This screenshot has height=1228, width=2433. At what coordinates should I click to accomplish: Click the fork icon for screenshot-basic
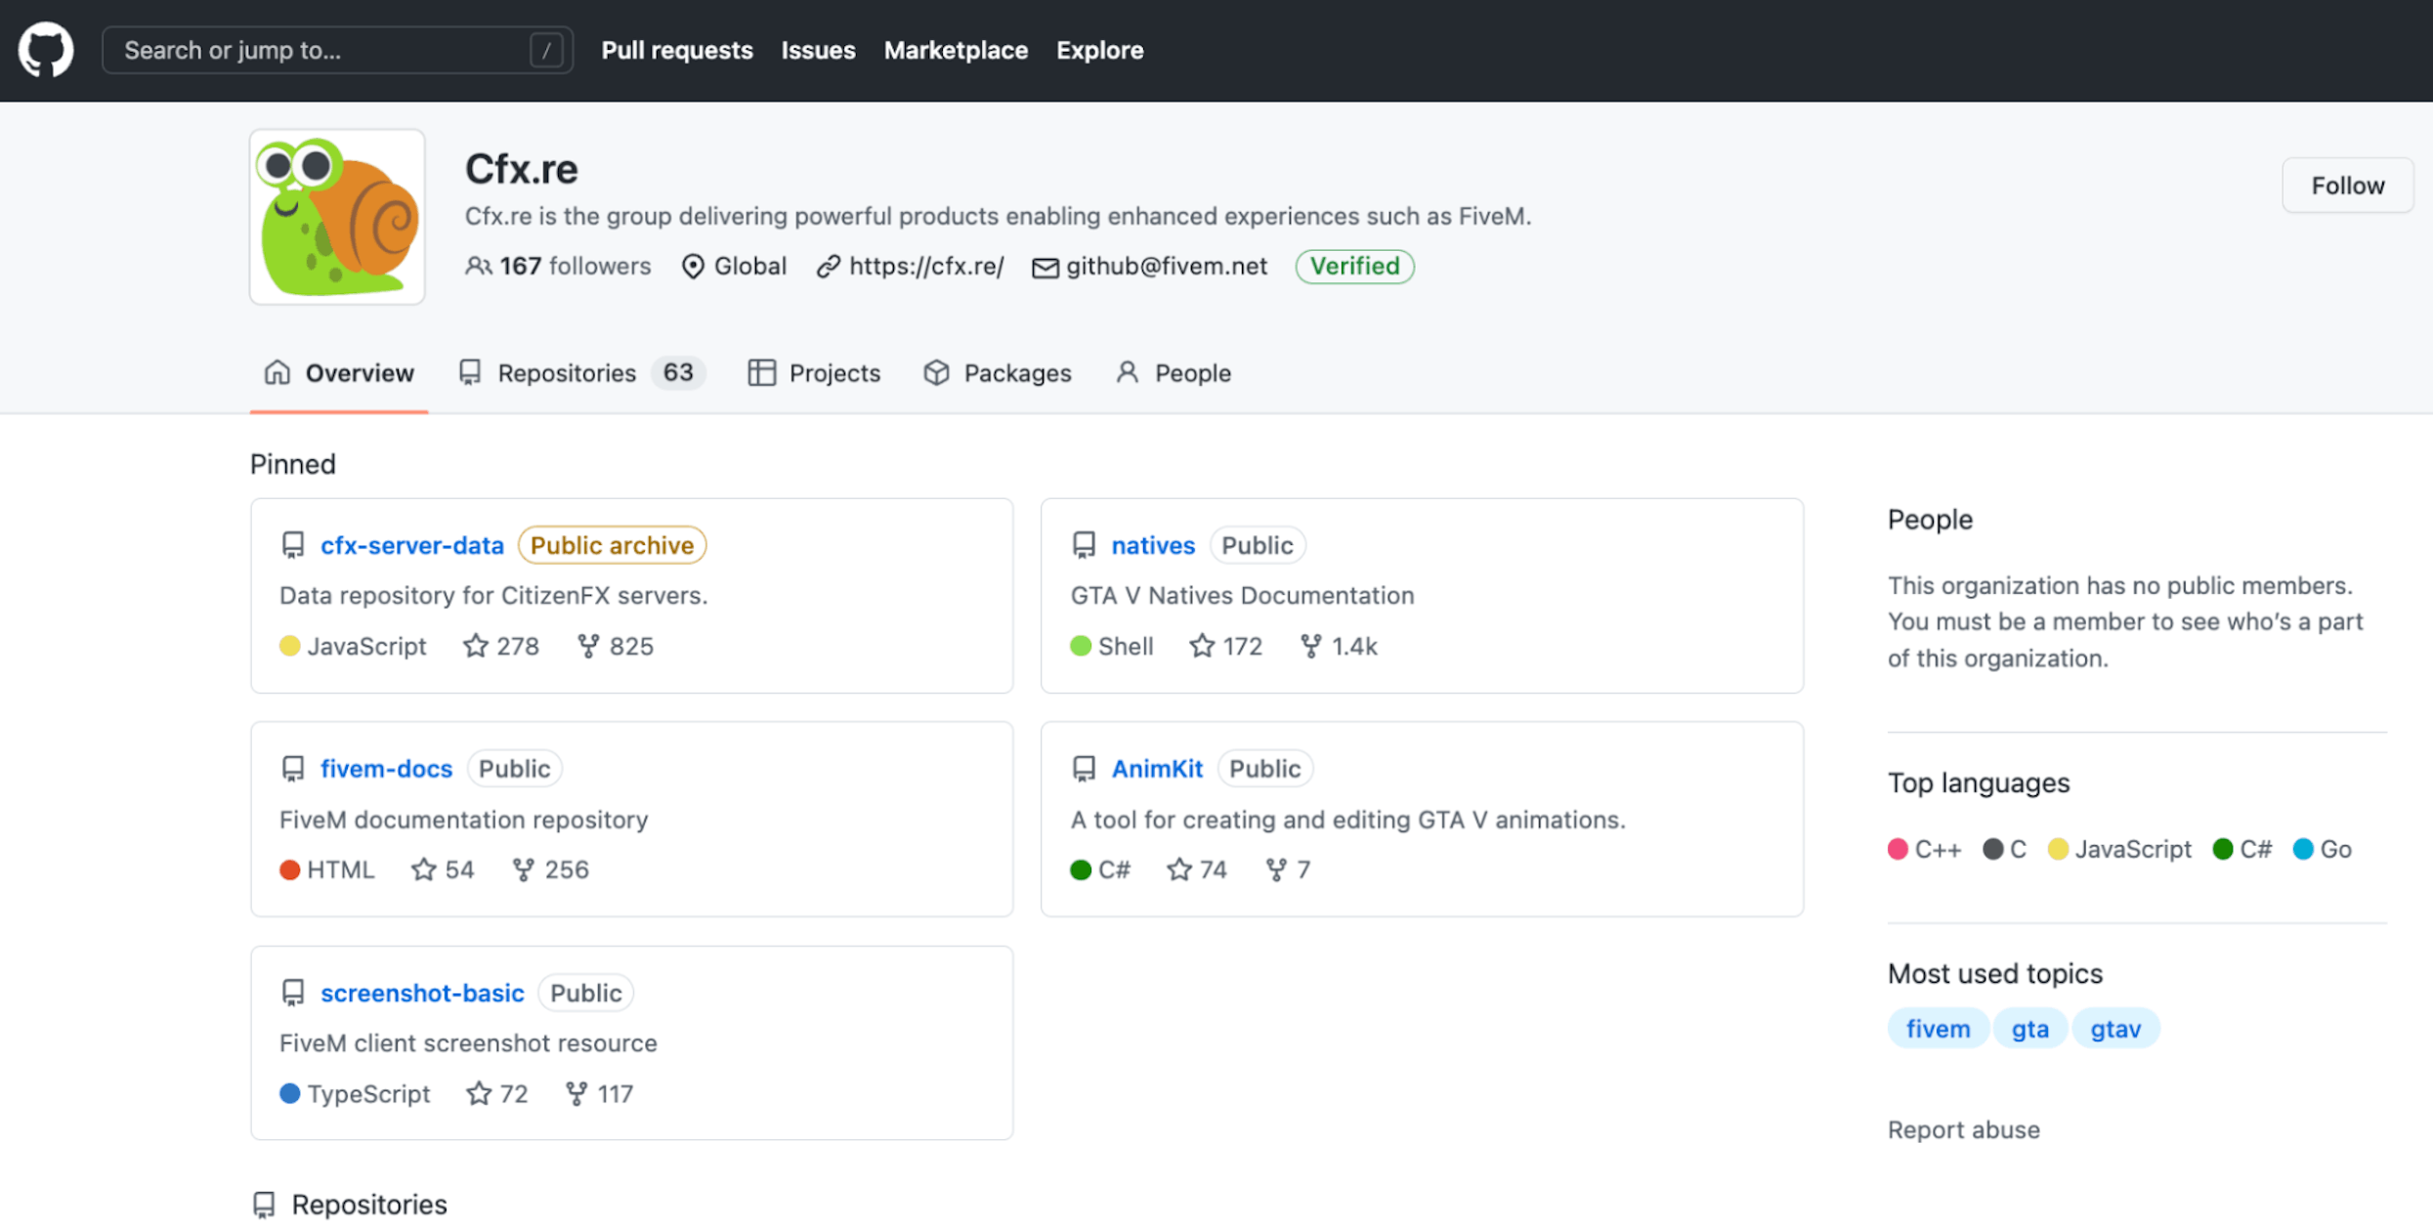tap(576, 1093)
